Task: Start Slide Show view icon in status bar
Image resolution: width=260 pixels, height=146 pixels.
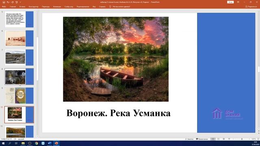Action: (229, 139)
